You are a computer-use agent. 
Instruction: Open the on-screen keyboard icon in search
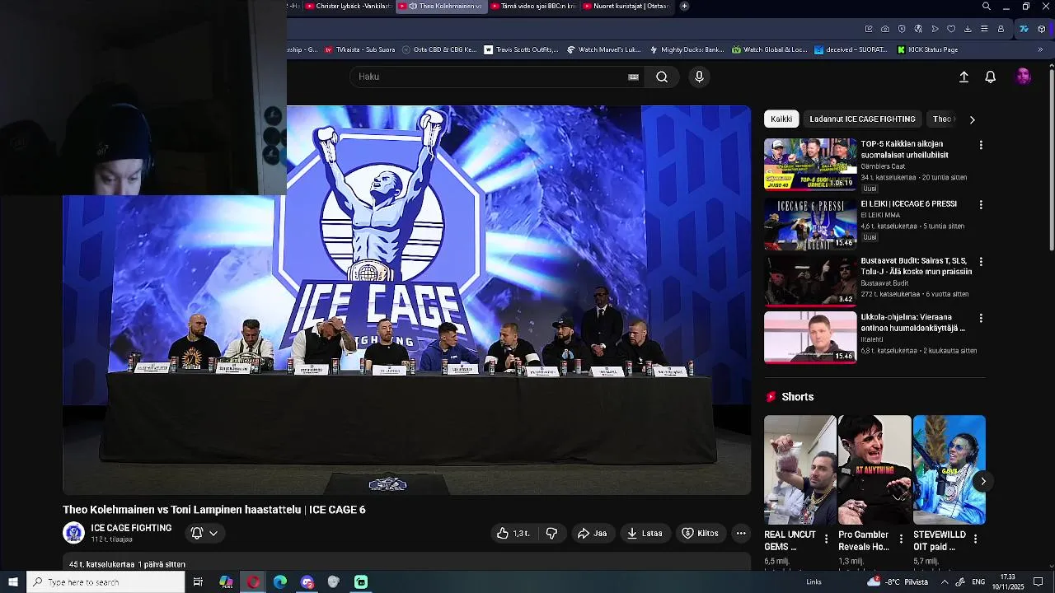633,77
